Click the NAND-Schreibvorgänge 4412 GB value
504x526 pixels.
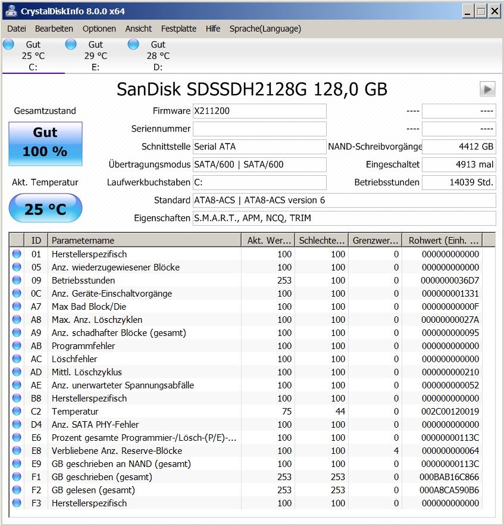click(x=459, y=147)
